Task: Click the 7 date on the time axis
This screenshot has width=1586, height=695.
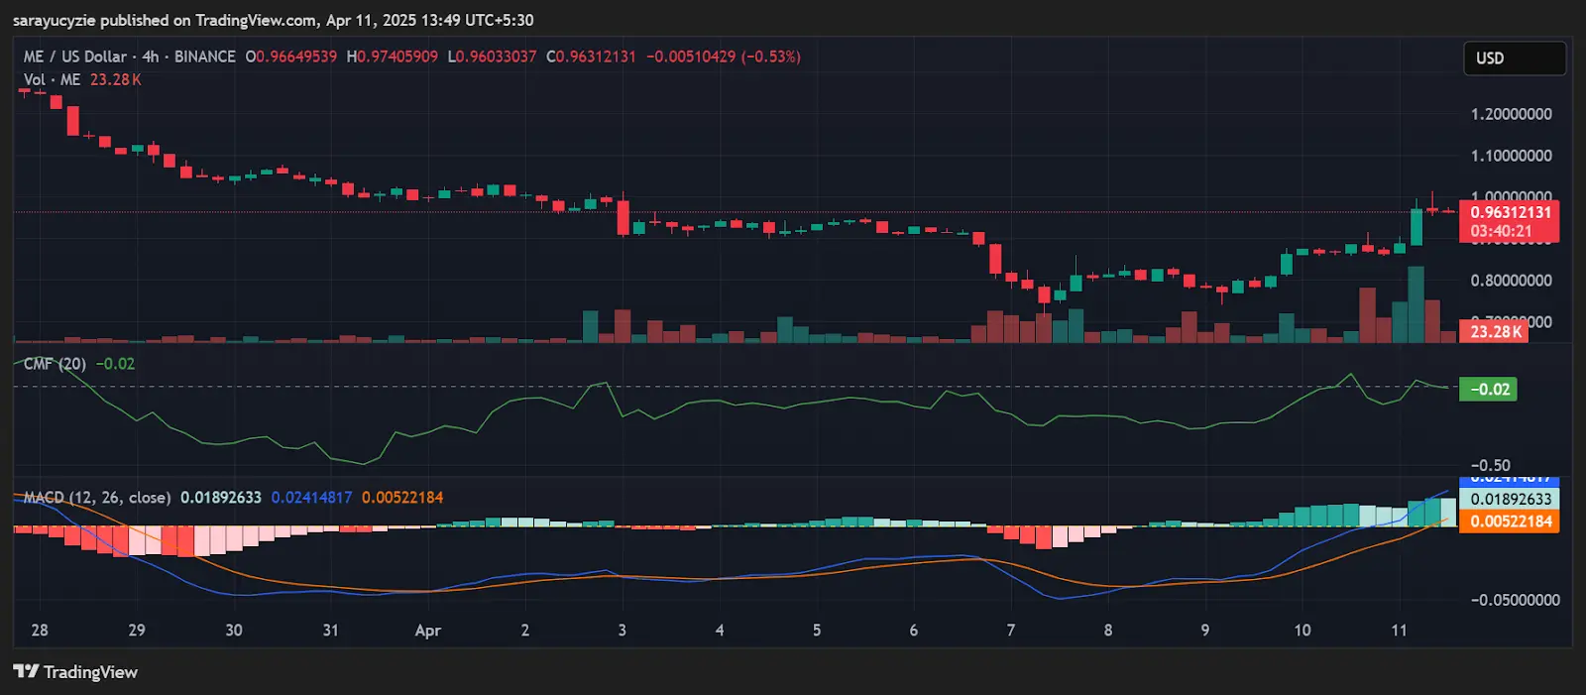Action: tap(1011, 631)
